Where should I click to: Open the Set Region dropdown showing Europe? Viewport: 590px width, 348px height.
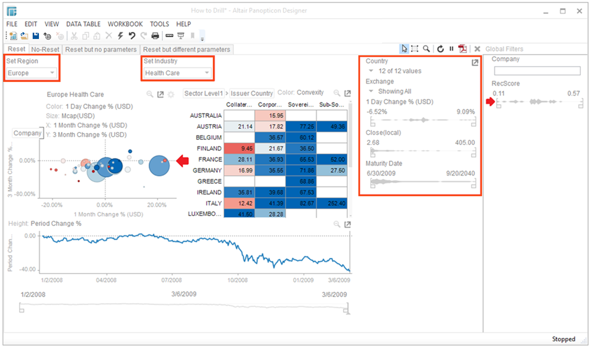[x=30, y=73]
